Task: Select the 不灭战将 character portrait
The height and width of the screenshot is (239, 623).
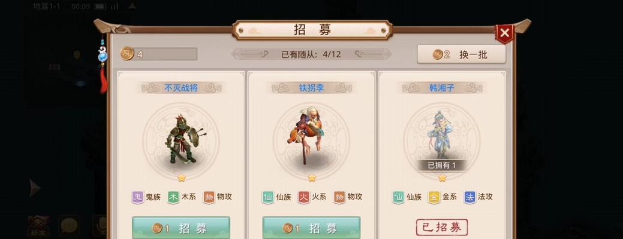Action: click(181, 140)
